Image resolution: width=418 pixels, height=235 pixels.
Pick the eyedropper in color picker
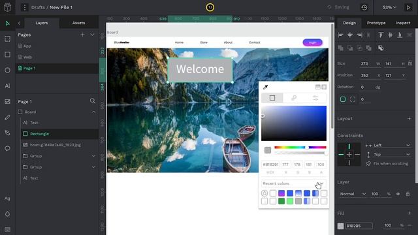(265, 87)
